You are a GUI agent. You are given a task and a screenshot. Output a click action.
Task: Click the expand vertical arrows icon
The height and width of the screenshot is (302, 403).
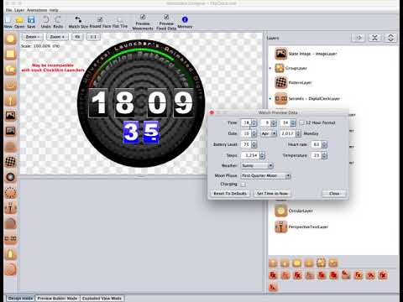click(391, 38)
